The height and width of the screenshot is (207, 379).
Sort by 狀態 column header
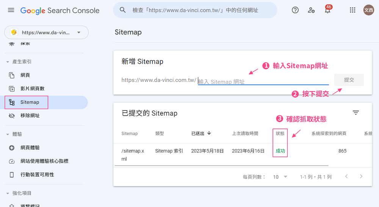[280, 133]
